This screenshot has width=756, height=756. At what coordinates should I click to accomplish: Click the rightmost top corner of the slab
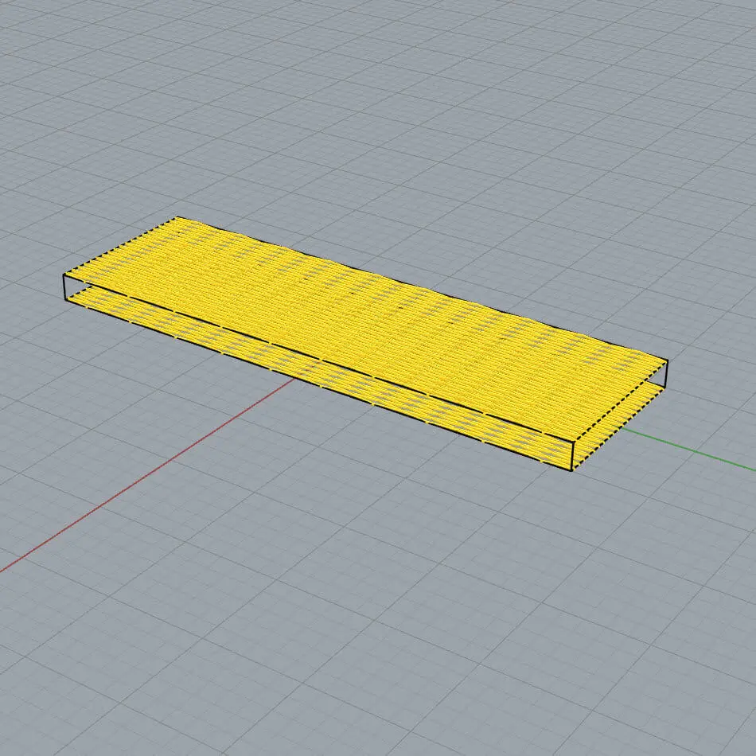(668, 360)
